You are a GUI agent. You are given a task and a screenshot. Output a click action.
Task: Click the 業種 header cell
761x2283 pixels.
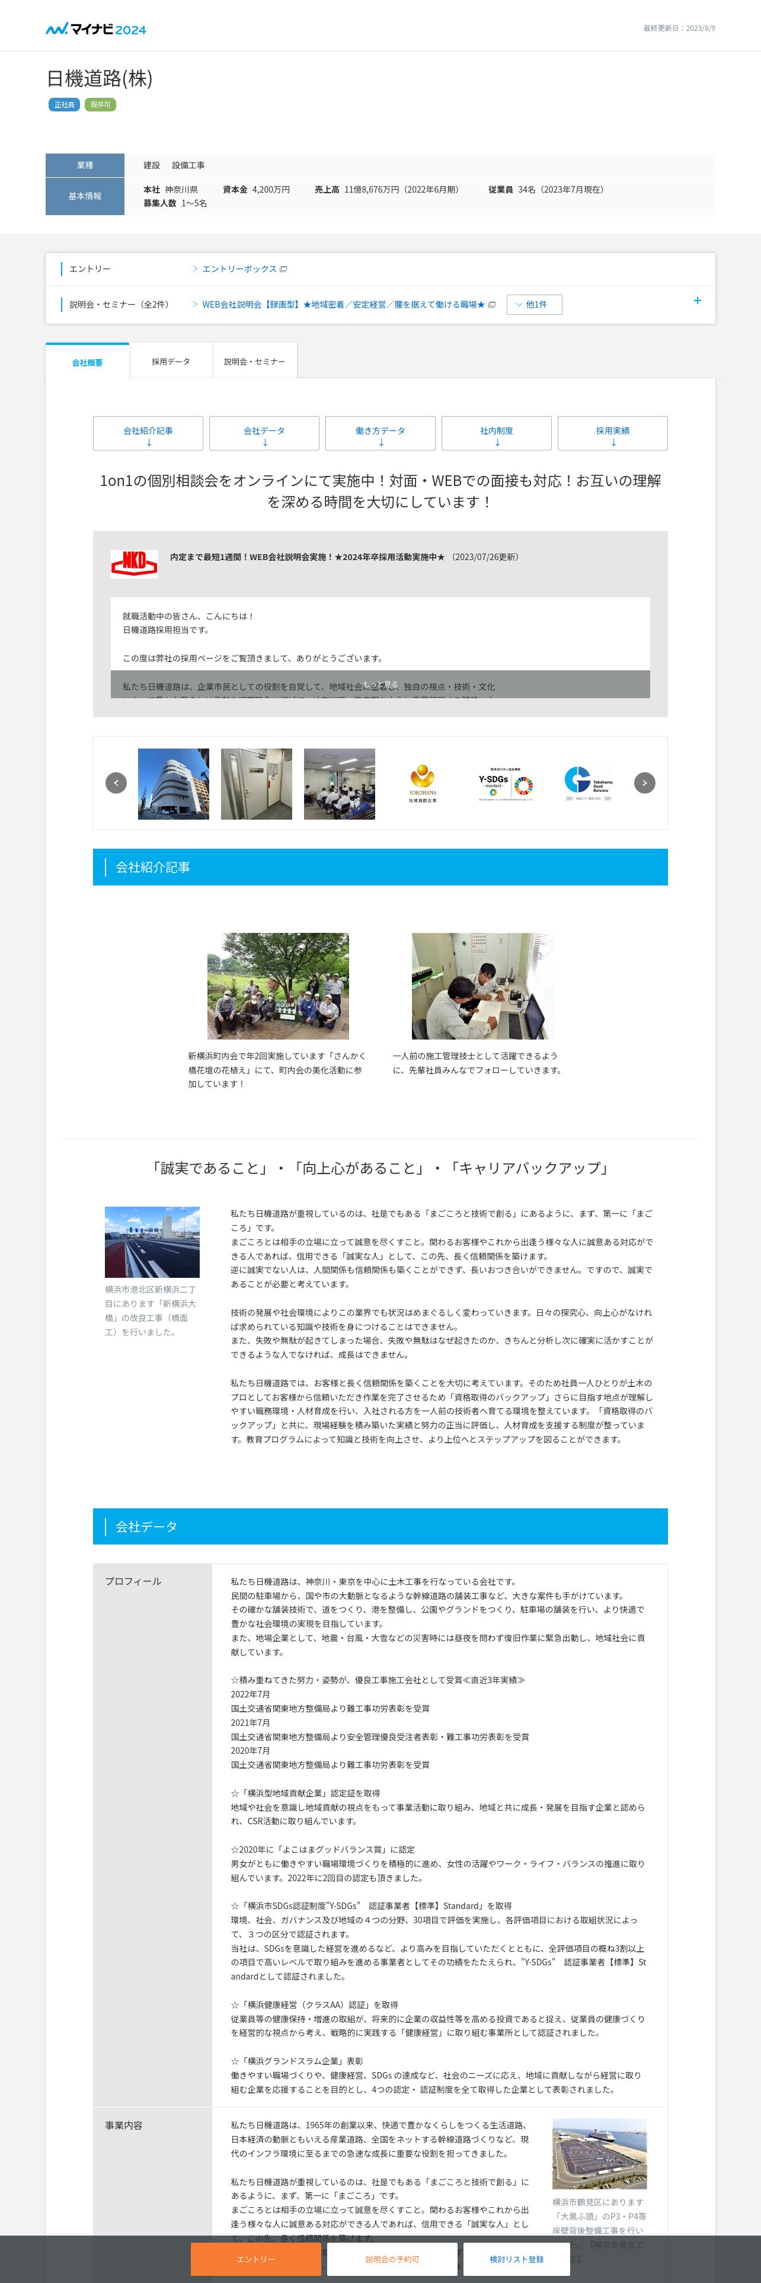pyautogui.click(x=85, y=165)
